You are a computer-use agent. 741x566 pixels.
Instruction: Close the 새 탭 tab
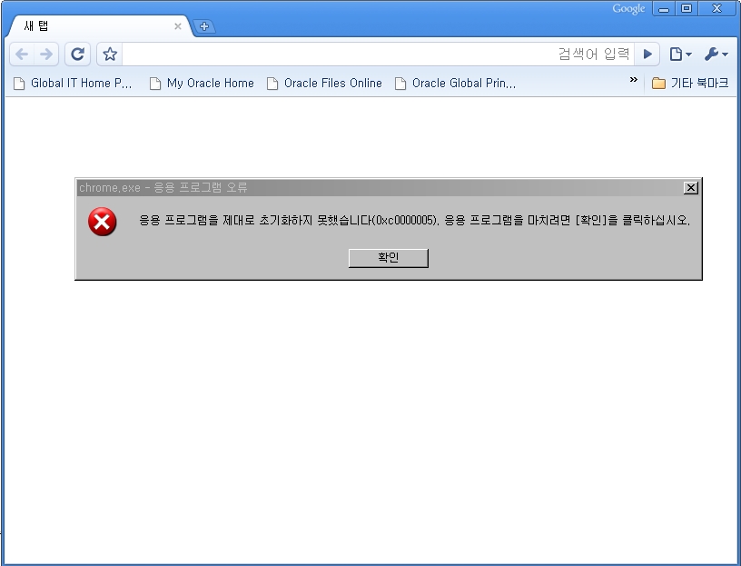[x=178, y=26]
